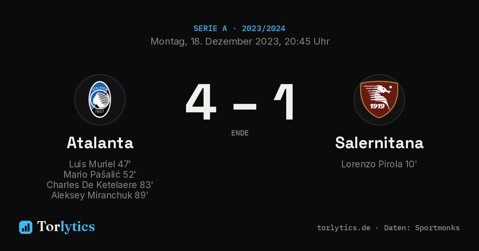
Task: Select goal scorer Charles De Ketelaere 83'
Action: (x=100, y=185)
